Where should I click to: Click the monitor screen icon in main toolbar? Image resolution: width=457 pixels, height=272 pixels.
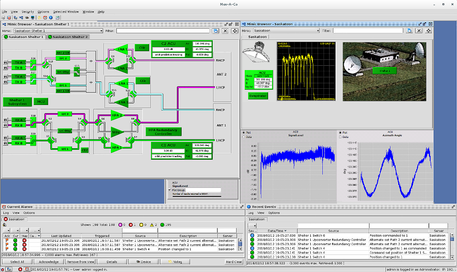33,18
